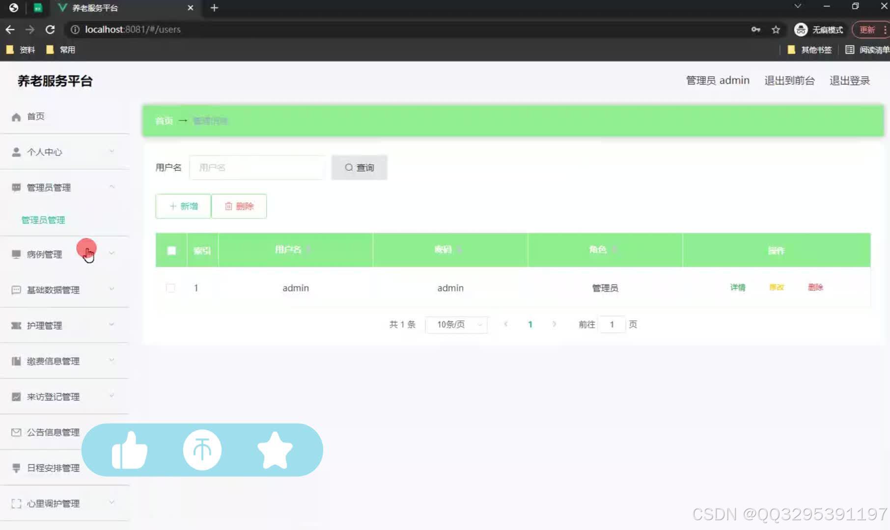Select the 管理员管理 submenu item
Screen dimensions: 890x530
43,220
